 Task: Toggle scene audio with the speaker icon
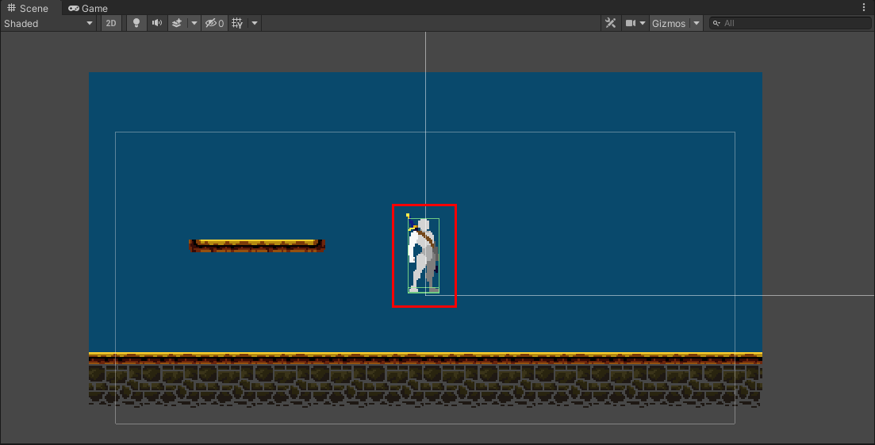157,24
